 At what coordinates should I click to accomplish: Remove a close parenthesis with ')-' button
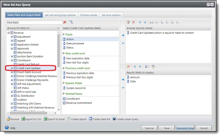[177, 23]
